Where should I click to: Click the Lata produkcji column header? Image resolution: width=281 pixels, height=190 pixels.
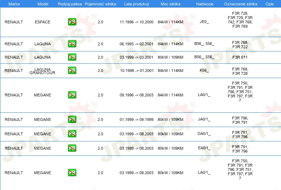[x=135, y=4]
